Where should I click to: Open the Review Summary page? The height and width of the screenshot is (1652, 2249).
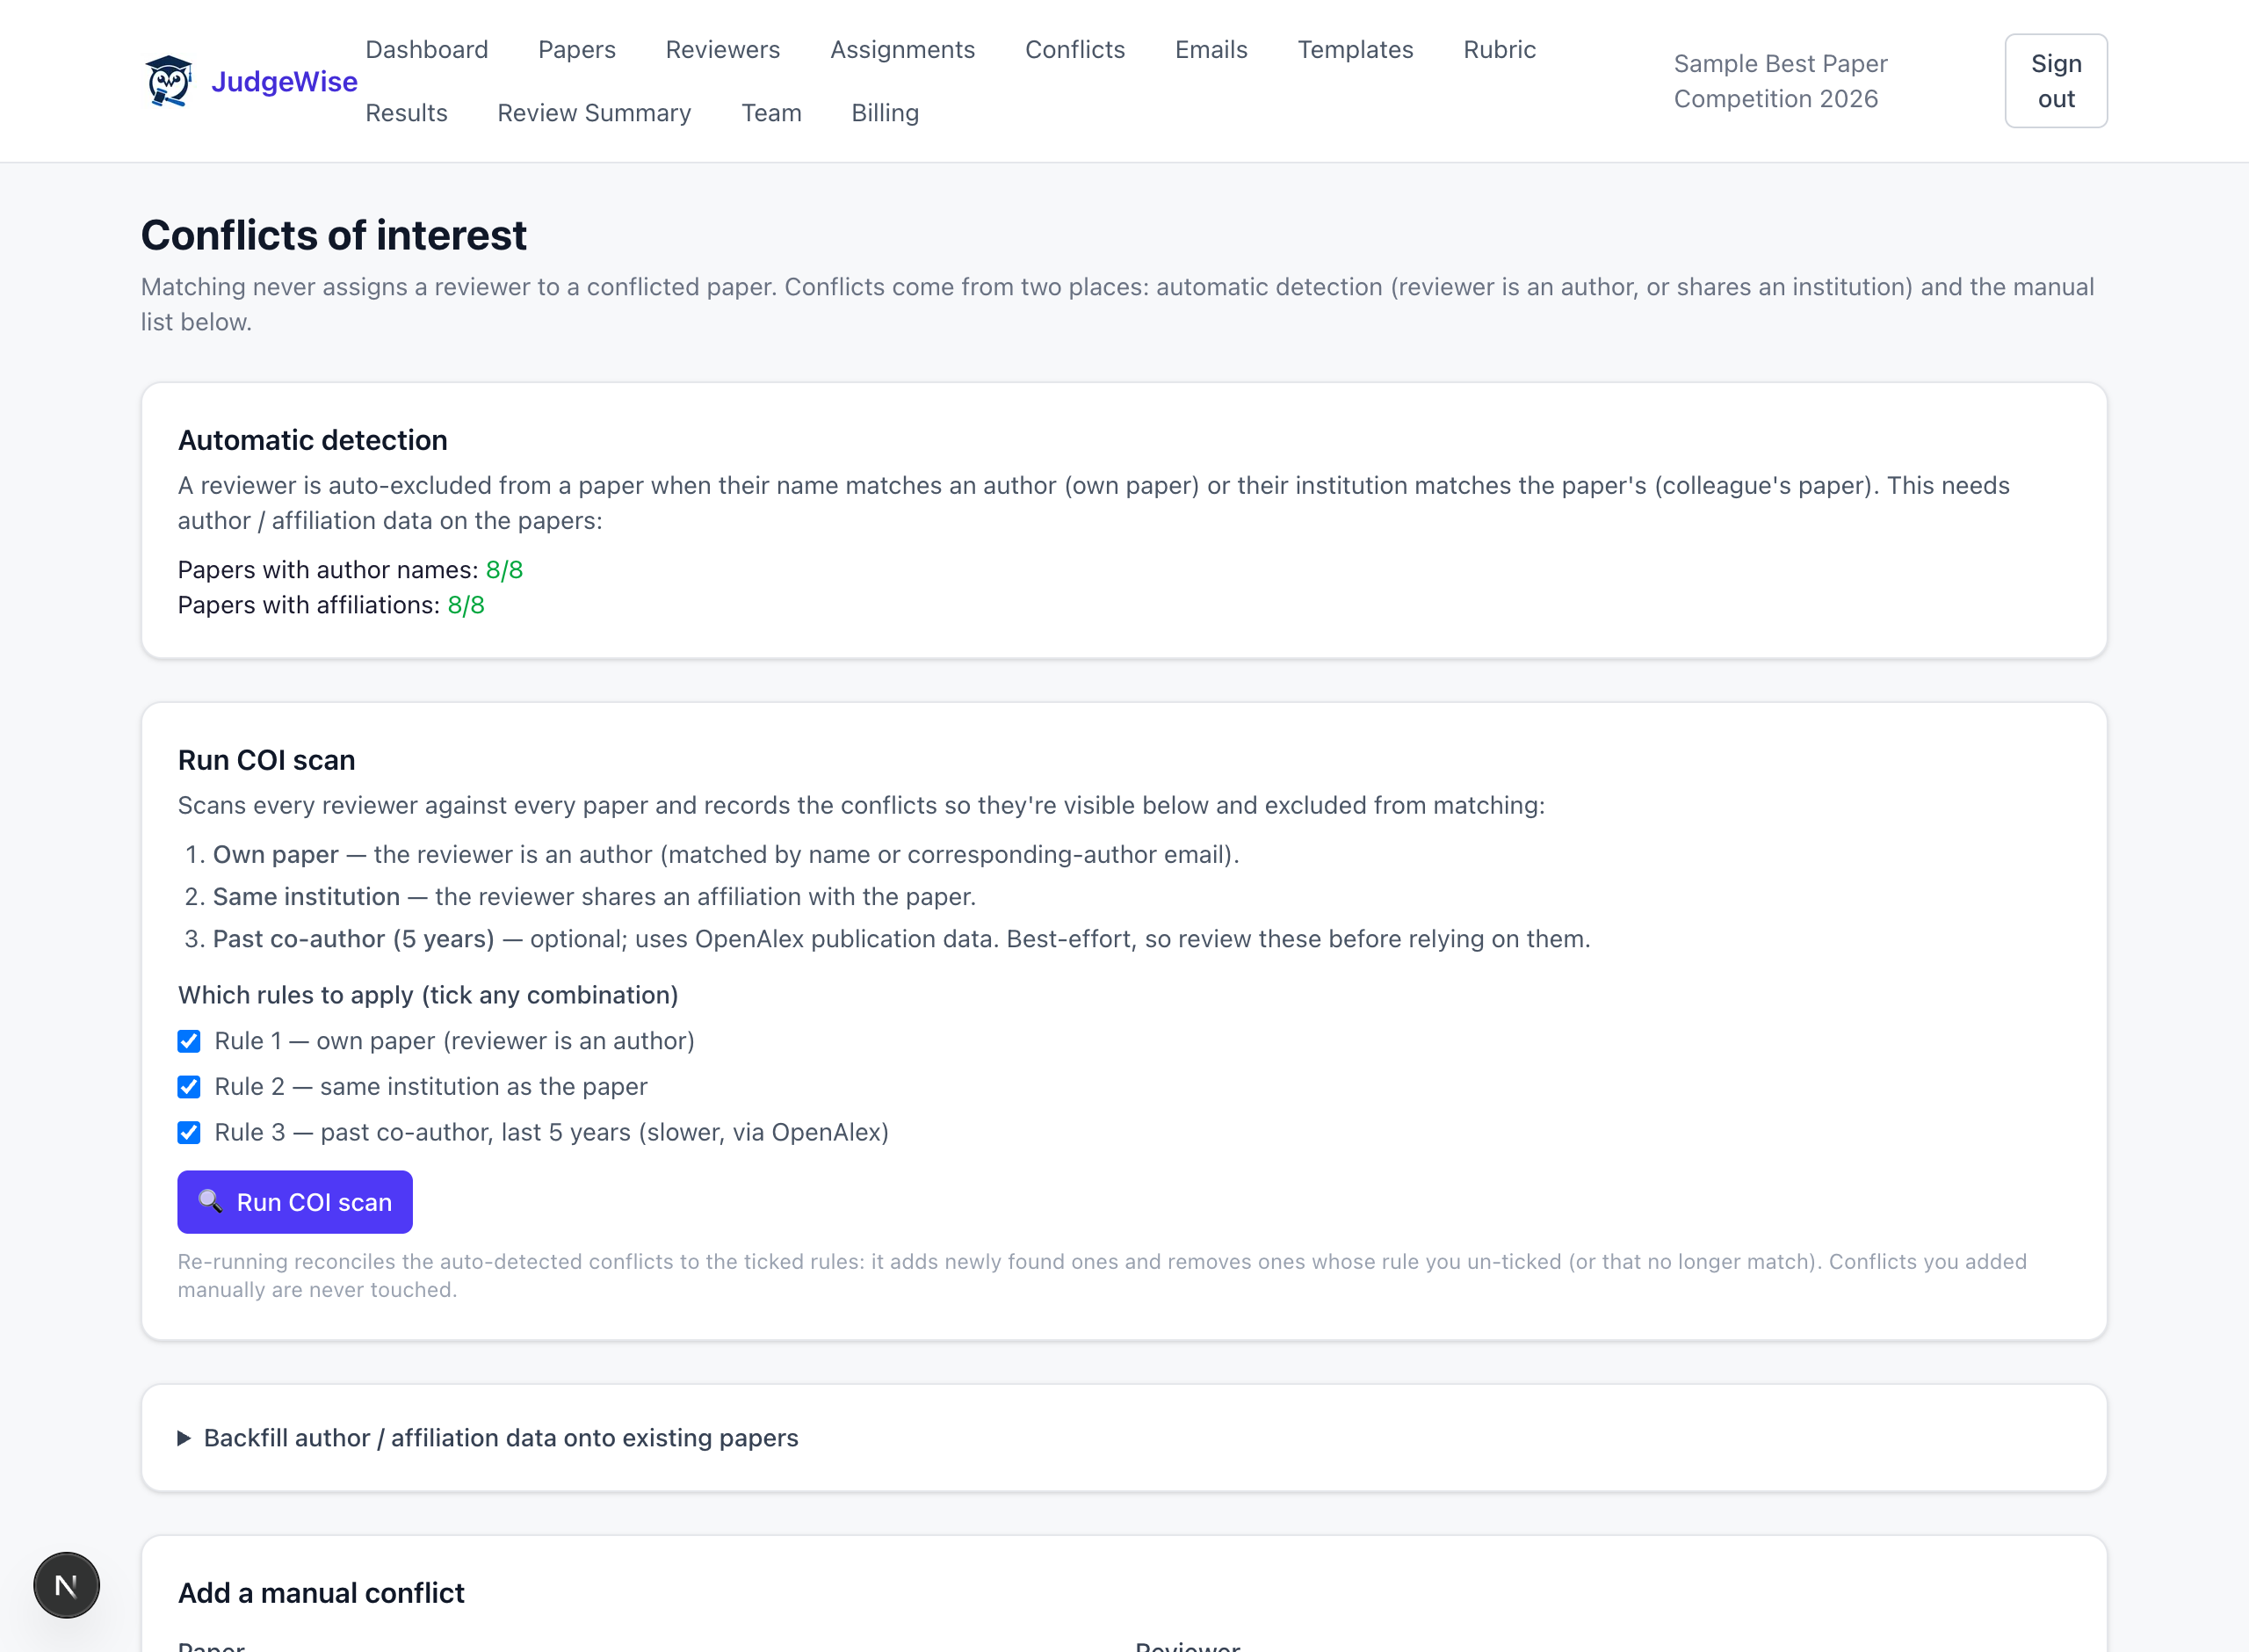tap(595, 113)
